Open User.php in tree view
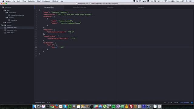The height and width of the screenshot is (109, 194). 14,20
